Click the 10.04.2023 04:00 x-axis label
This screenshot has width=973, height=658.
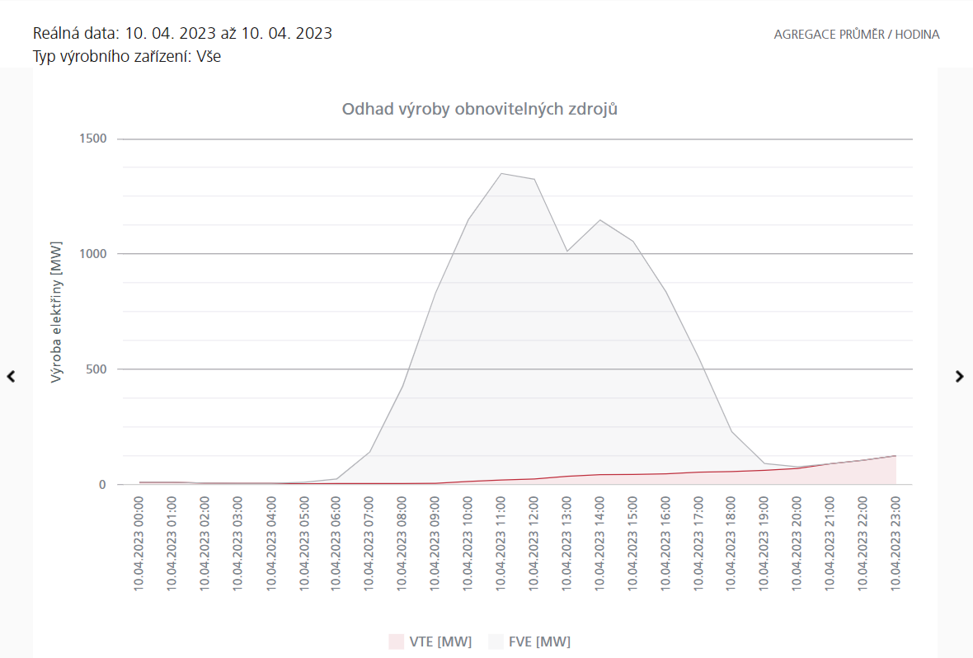pos(270,543)
